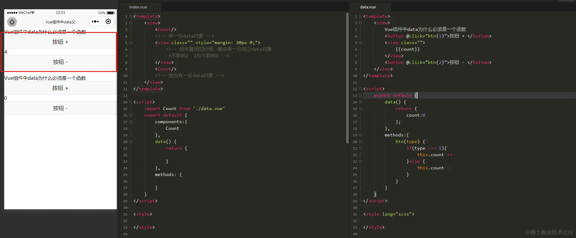
Task: Fold the btn(type) method in data.vue
Action: 361,142
